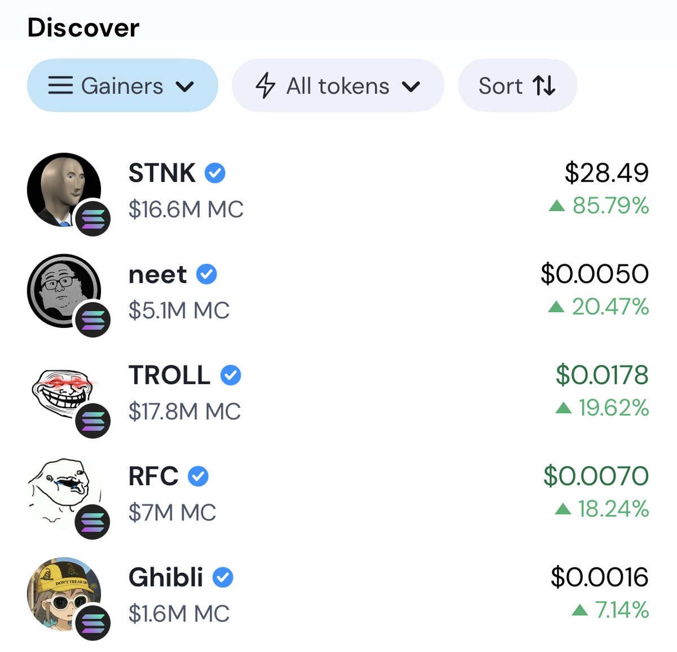This screenshot has width=677, height=652.
Task: Select the TROLL face token icon
Action: click(x=64, y=392)
